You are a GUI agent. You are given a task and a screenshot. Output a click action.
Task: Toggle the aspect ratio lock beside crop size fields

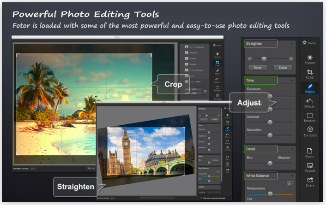[205, 91]
